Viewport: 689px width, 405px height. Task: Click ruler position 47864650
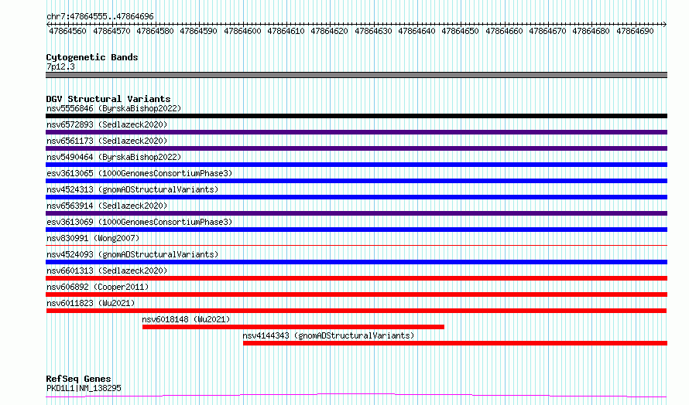461,31
